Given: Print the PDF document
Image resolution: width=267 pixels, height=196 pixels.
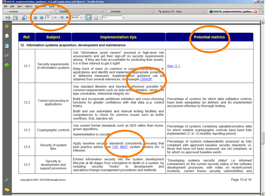Looking at the screenshot, I should coord(8,17).
